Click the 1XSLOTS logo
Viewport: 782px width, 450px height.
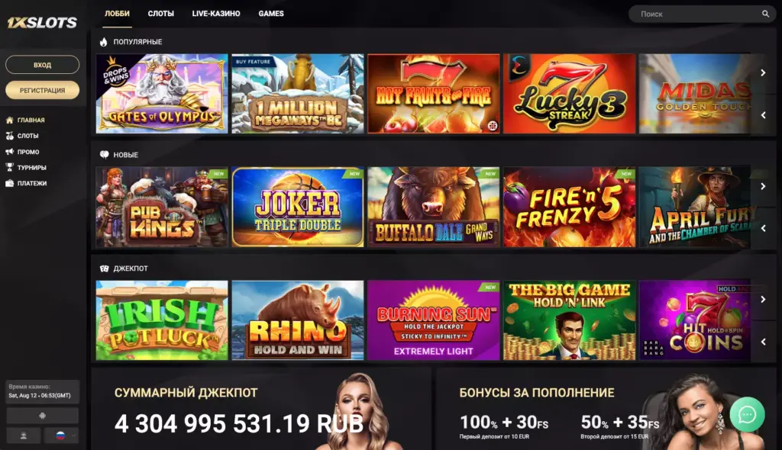pyautogui.click(x=43, y=22)
